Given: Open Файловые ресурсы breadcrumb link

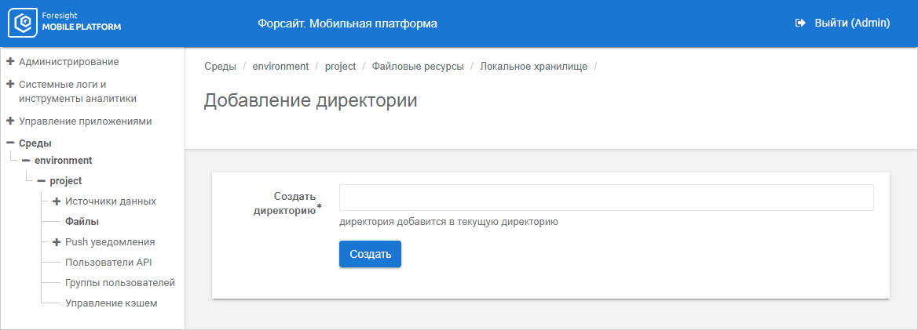Looking at the screenshot, I should tap(418, 67).
